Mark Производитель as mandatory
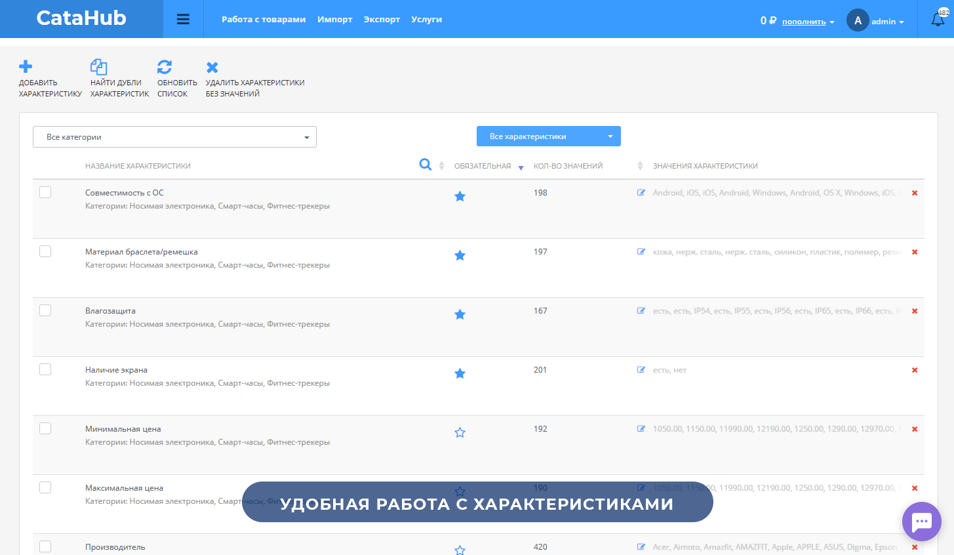Image resolution: width=954 pixels, height=555 pixels. pos(460,550)
